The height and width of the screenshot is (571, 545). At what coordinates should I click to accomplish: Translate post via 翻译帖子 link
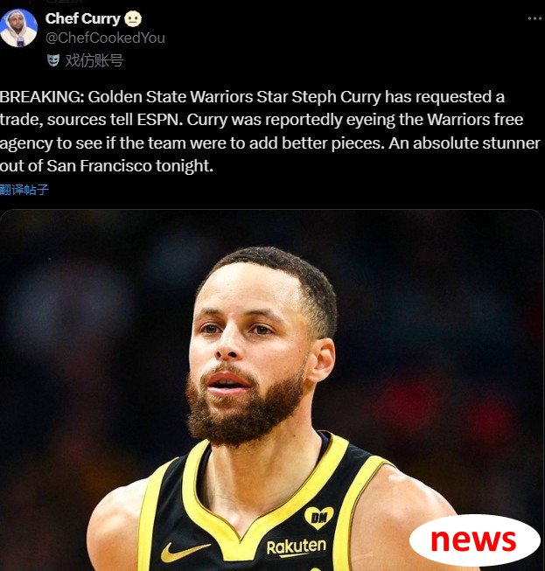[24, 190]
